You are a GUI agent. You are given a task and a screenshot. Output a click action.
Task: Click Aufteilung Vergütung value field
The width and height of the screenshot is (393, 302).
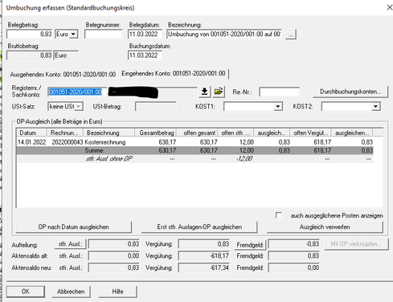tap(204, 244)
